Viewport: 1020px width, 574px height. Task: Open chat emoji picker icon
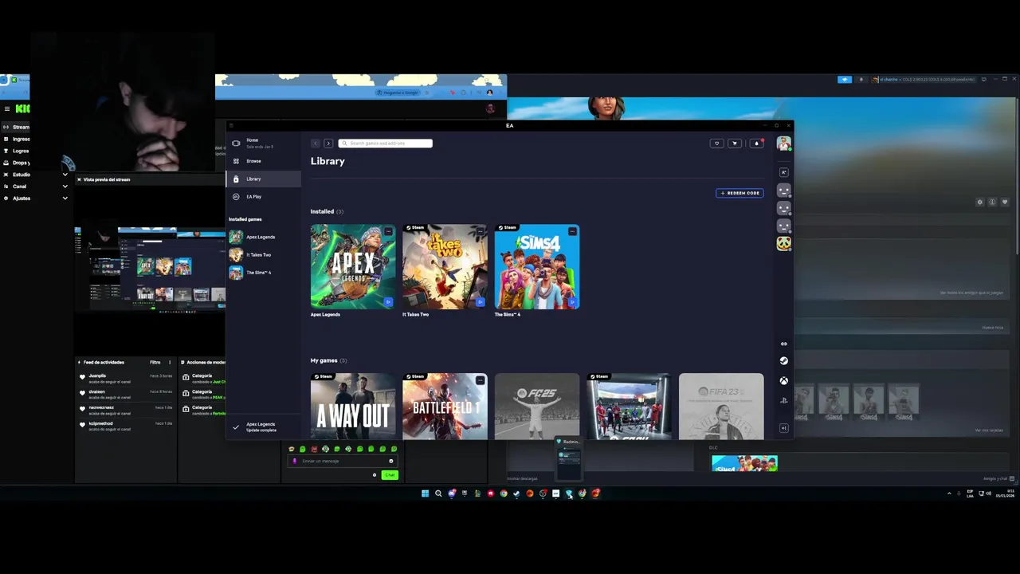click(391, 461)
